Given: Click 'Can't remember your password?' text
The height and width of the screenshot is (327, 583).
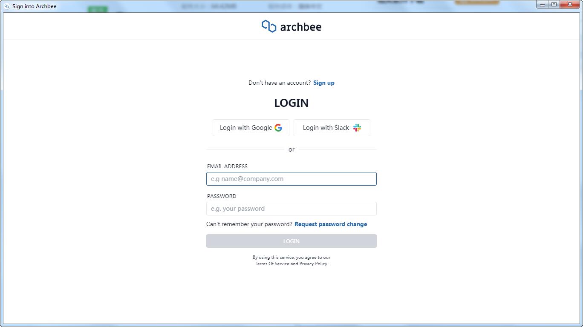Looking at the screenshot, I should pyautogui.click(x=249, y=224).
